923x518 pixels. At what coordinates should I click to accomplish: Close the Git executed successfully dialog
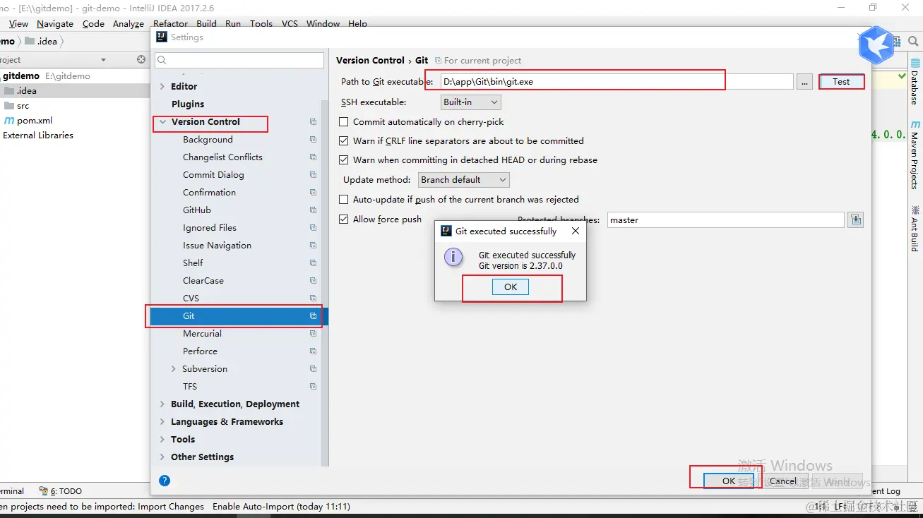[x=576, y=231]
